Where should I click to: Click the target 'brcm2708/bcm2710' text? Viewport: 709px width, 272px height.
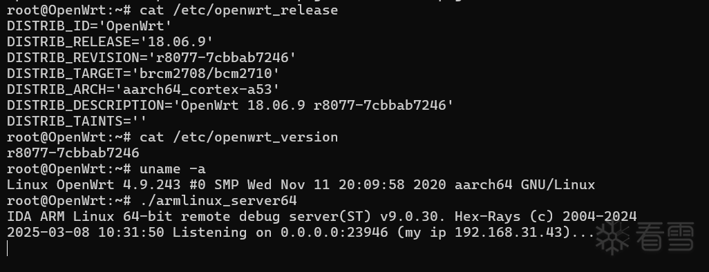(x=206, y=73)
